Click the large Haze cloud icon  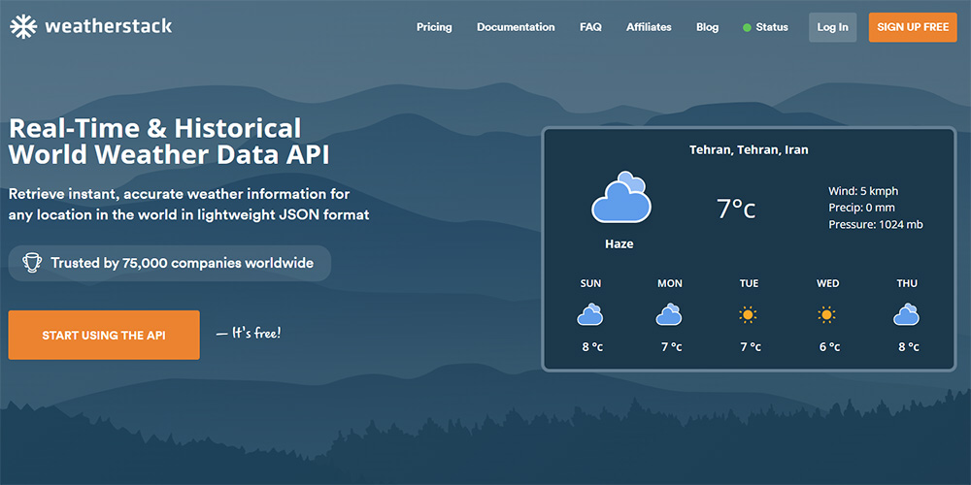[x=621, y=197]
